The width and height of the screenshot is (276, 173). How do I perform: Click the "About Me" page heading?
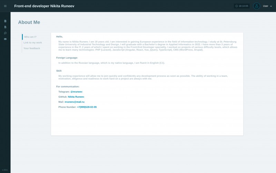click(x=29, y=22)
